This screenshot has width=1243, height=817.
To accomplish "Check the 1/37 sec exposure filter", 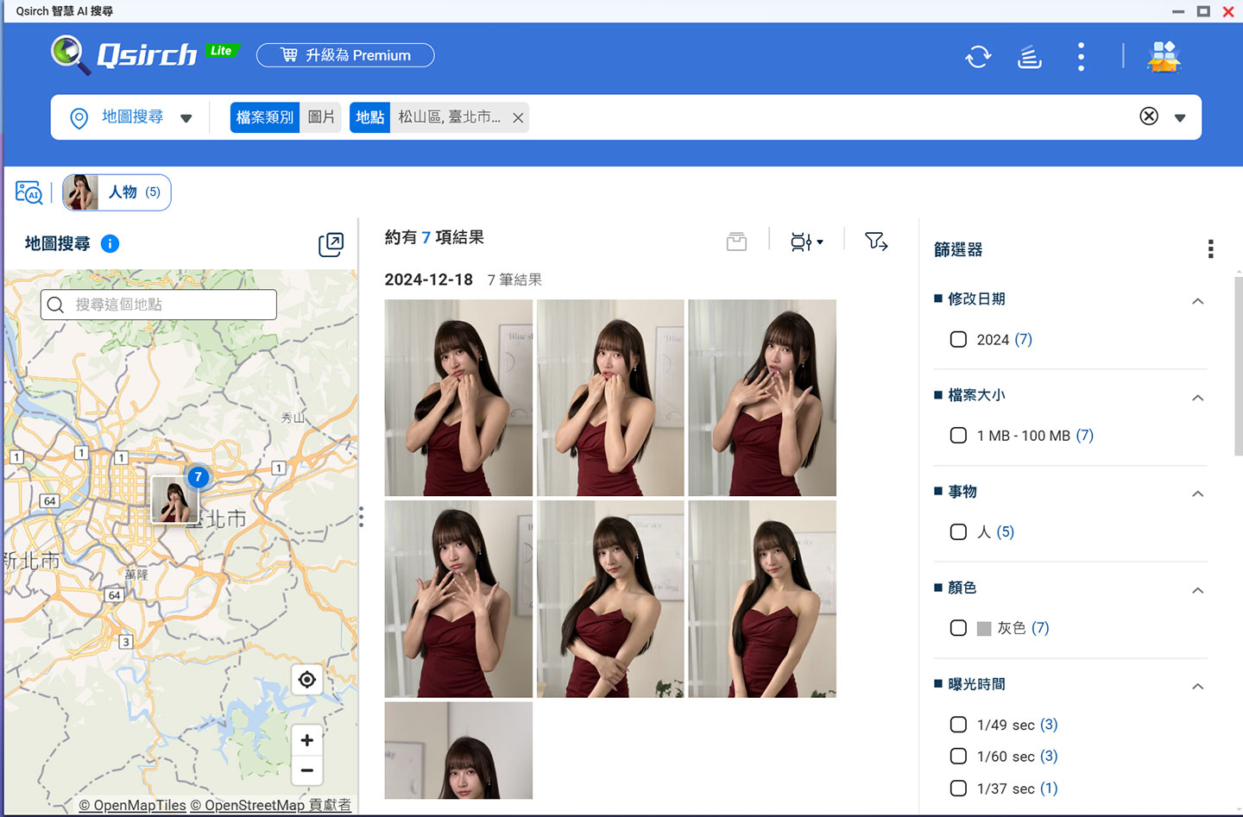I will [958, 789].
